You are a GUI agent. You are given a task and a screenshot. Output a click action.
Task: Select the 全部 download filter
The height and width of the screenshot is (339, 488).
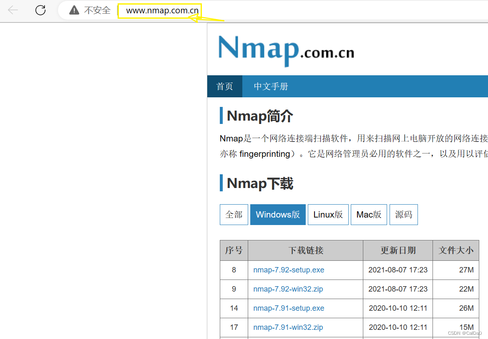pyautogui.click(x=234, y=215)
